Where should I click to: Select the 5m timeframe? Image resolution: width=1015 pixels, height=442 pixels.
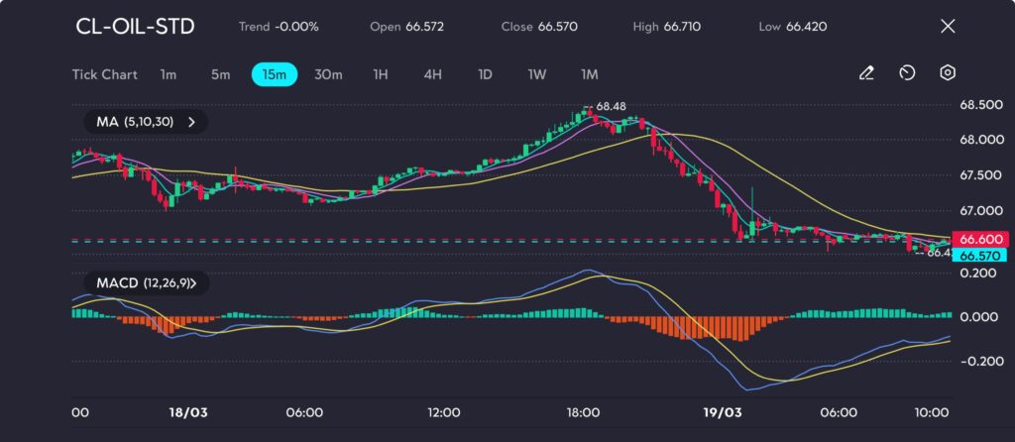[x=220, y=74]
